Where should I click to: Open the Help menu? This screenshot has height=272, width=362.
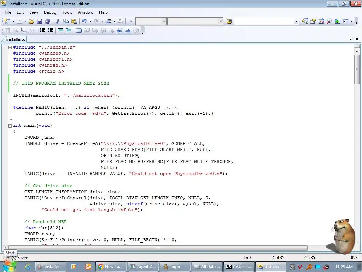point(103,12)
